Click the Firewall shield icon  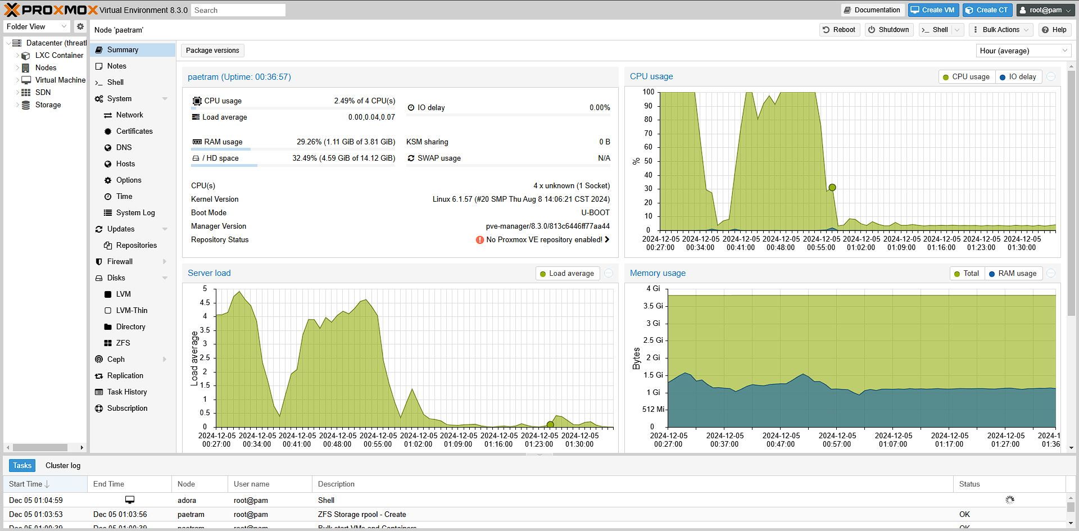pos(99,262)
